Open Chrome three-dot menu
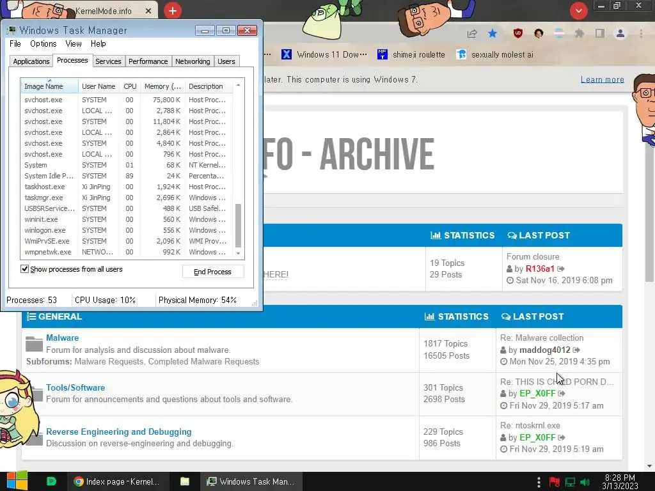 tap(641, 33)
